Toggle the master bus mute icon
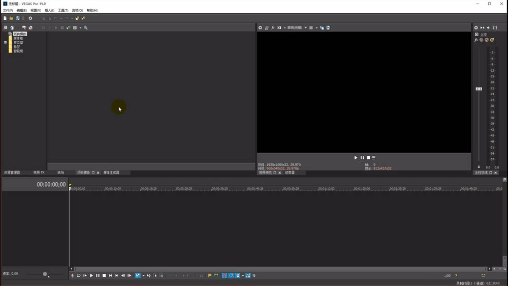Screen dimensions: 508x286 point(486,40)
